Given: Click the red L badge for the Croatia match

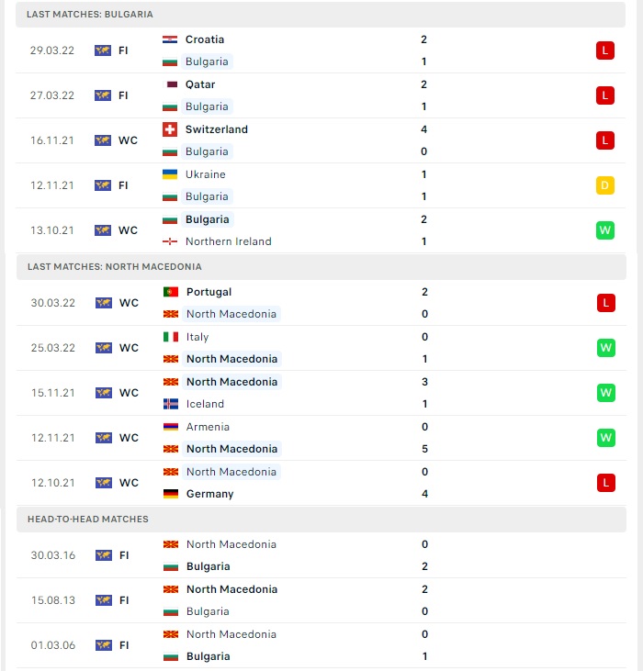Looking at the screenshot, I should 605,50.
